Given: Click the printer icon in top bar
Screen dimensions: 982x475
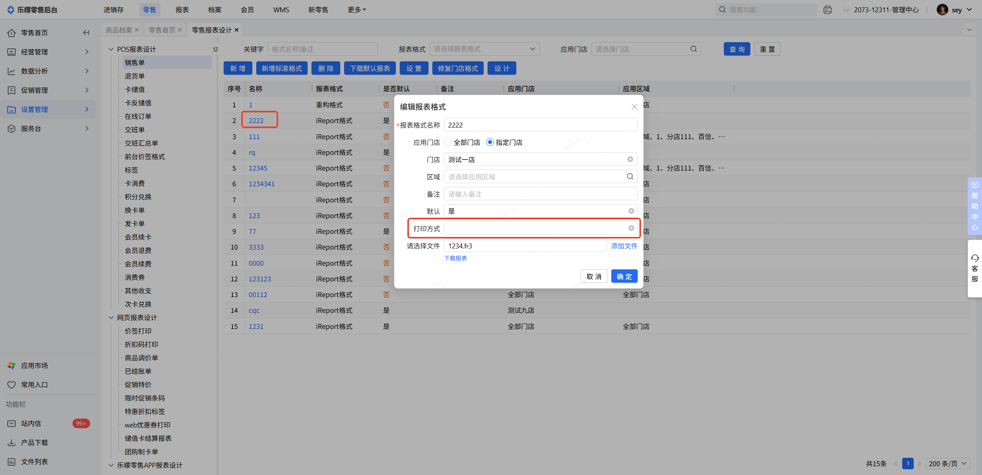Looking at the screenshot, I should point(827,10).
